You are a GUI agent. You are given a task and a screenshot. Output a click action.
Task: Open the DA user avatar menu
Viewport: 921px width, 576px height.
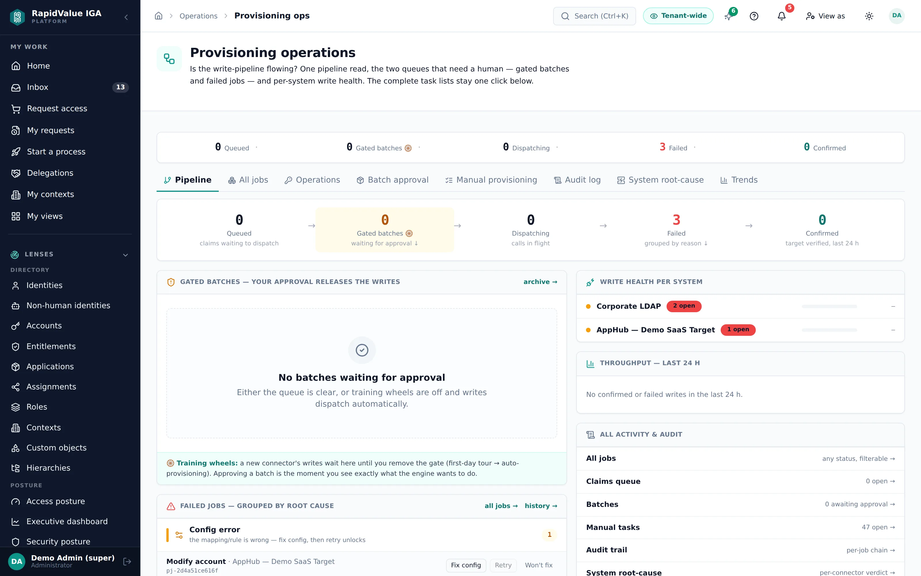click(x=897, y=16)
